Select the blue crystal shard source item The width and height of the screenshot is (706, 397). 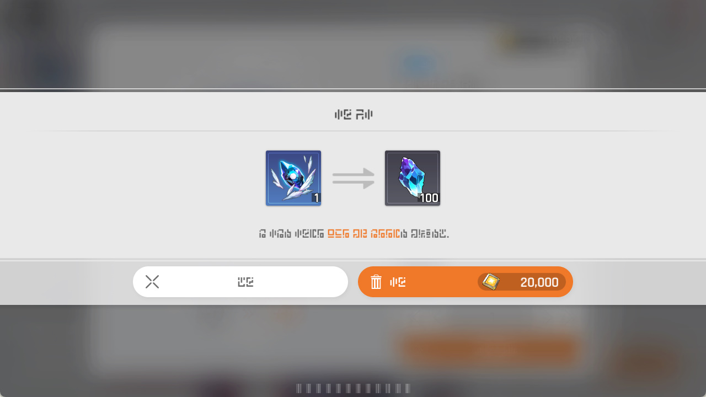point(293,178)
